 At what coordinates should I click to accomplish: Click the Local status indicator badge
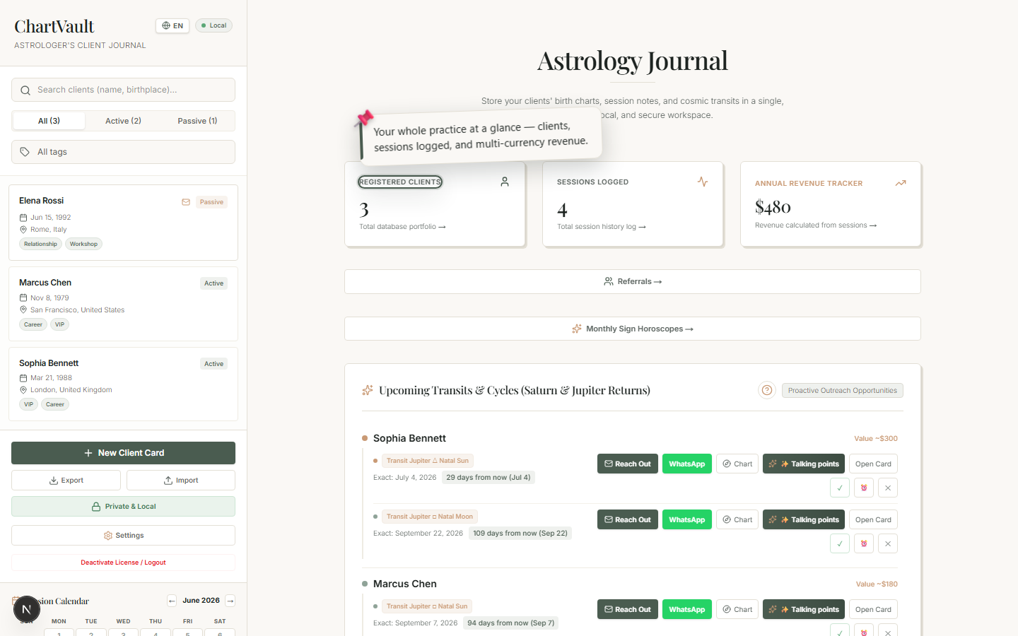pyautogui.click(x=213, y=25)
